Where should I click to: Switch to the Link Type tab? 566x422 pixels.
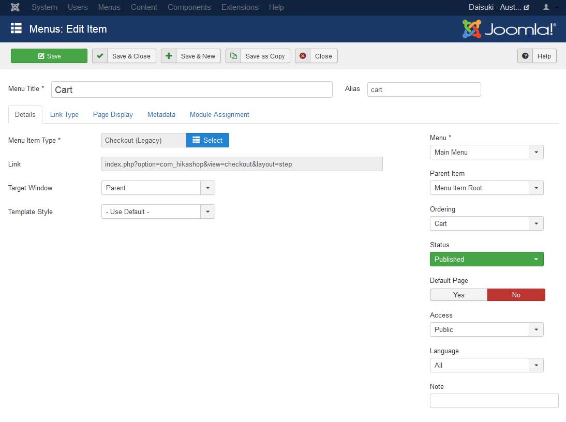coord(64,114)
